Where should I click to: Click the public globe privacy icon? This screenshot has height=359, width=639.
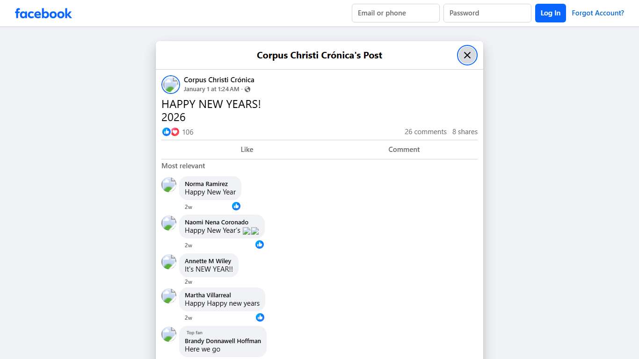[x=247, y=89]
